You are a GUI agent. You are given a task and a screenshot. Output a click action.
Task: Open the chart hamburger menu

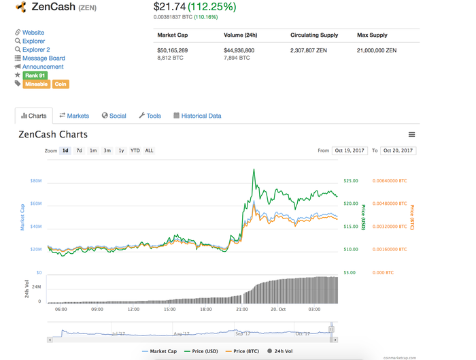coord(411,135)
